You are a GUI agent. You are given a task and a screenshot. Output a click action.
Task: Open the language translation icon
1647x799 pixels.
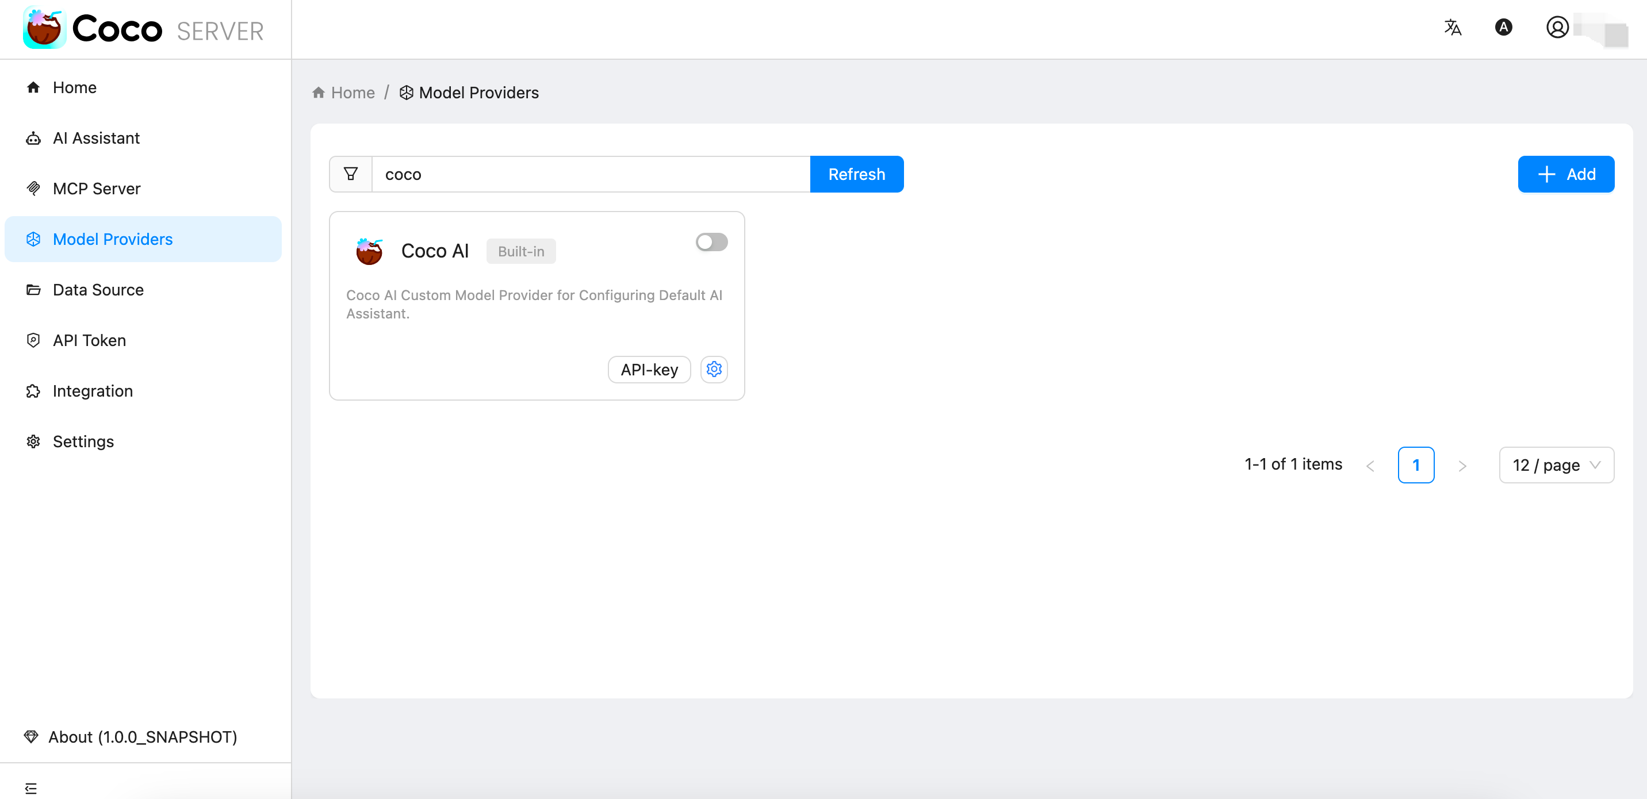1452,28
